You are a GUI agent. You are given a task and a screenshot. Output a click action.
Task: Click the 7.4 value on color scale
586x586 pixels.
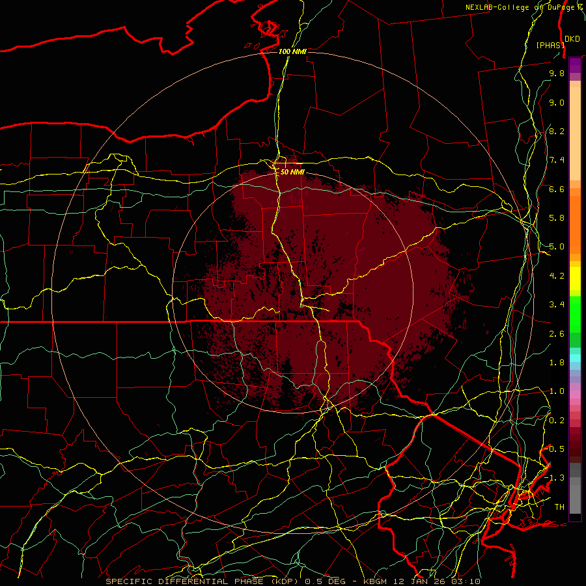point(557,160)
